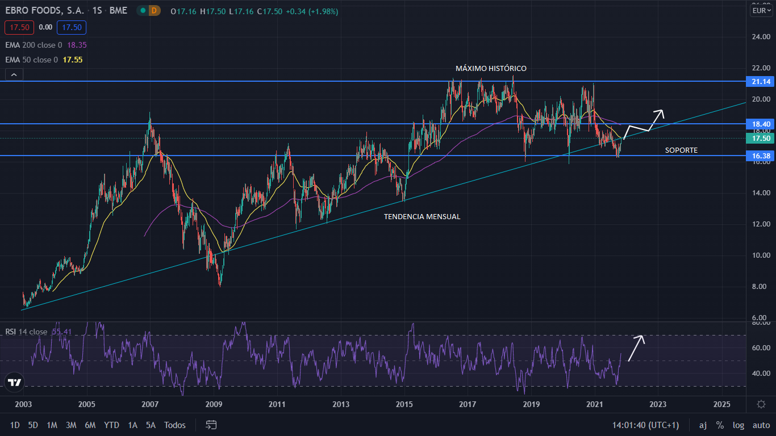Click the TradingView logo icon
This screenshot has height=436, width=776.
[15, 382]
